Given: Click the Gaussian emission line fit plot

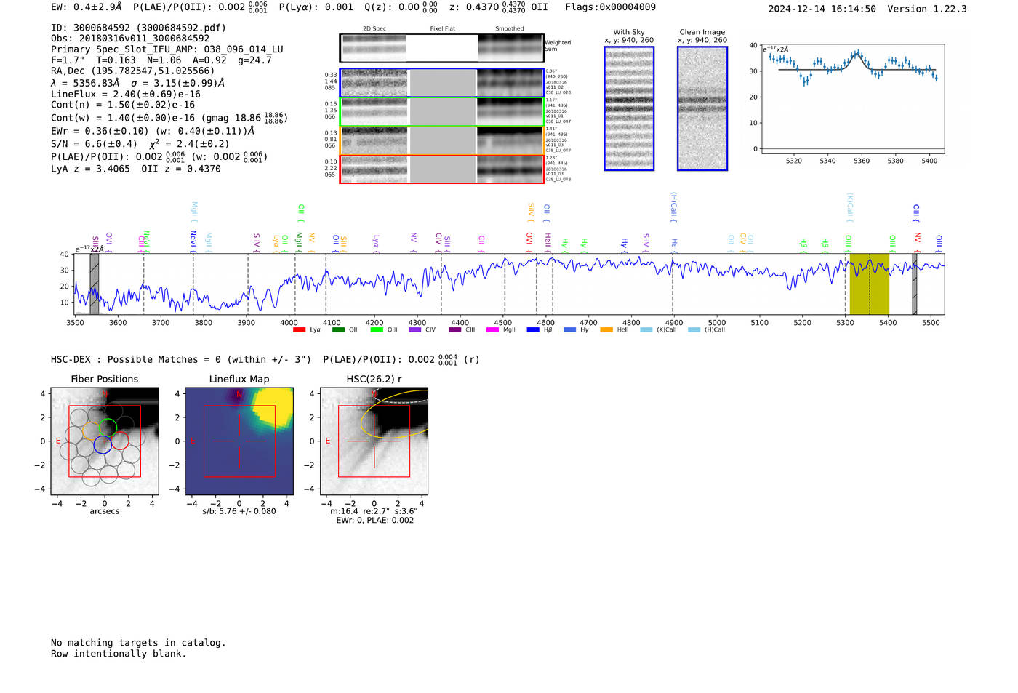Looking at the screenshot, I should (853, 100).
